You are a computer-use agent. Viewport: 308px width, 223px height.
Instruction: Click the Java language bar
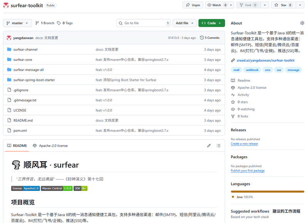[x=268, y=192]
